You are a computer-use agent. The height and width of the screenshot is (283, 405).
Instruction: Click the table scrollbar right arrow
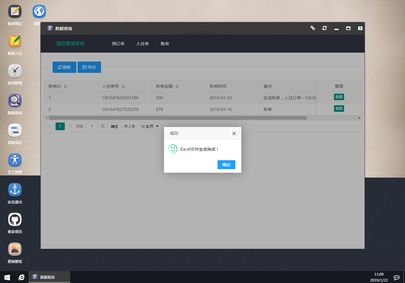(x=359, y=118)
